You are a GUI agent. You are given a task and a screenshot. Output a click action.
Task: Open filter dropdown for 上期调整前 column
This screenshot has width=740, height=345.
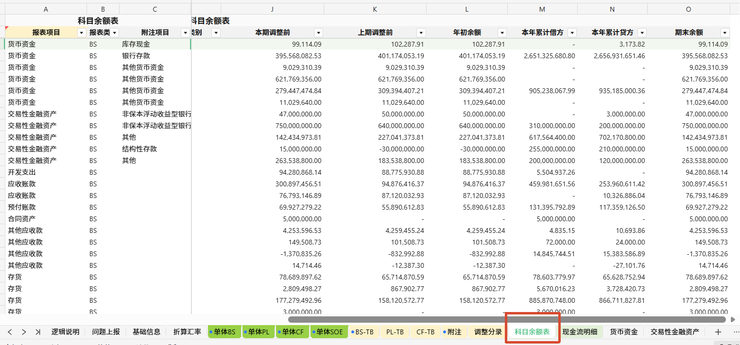pyautogui.click(x=421, y=33)
